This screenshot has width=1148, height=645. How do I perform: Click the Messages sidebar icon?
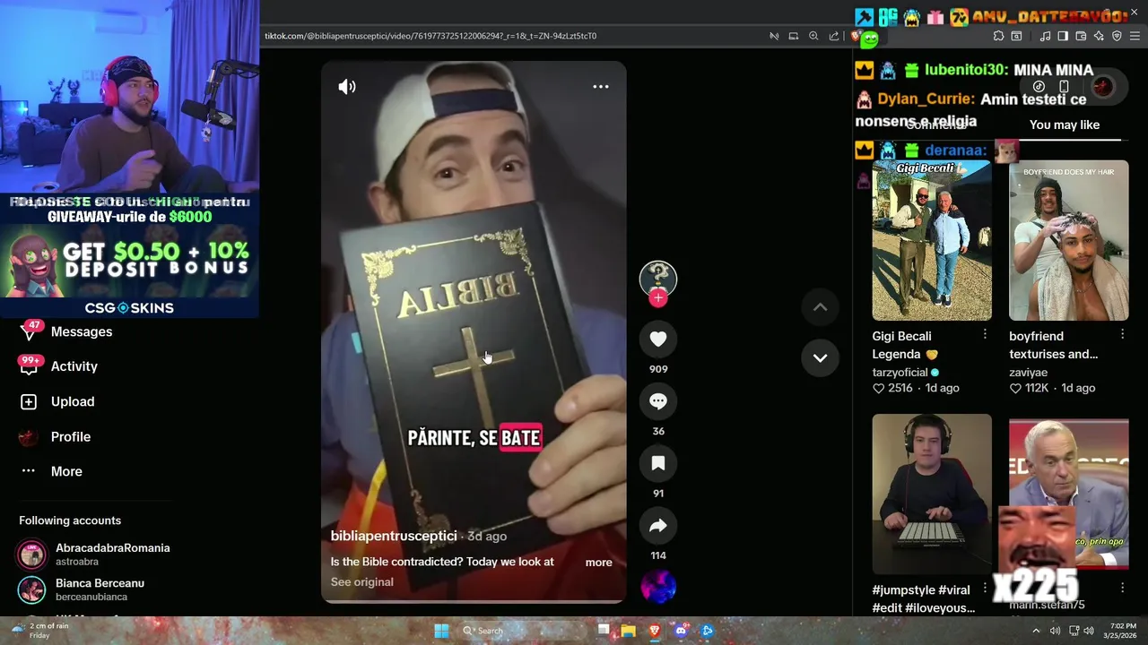(x=29, y=332)
